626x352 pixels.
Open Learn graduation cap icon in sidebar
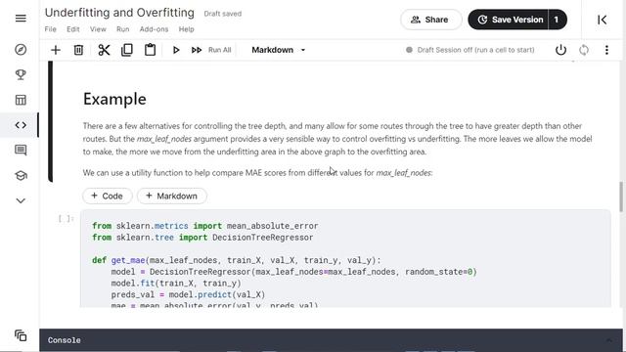[x=21, y=175]
